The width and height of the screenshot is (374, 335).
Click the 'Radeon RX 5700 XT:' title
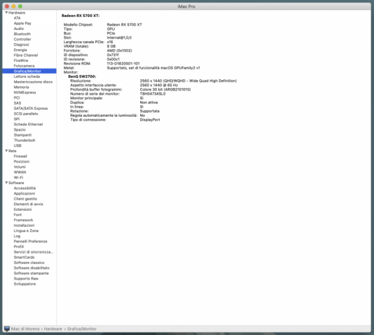coord(80,16)
